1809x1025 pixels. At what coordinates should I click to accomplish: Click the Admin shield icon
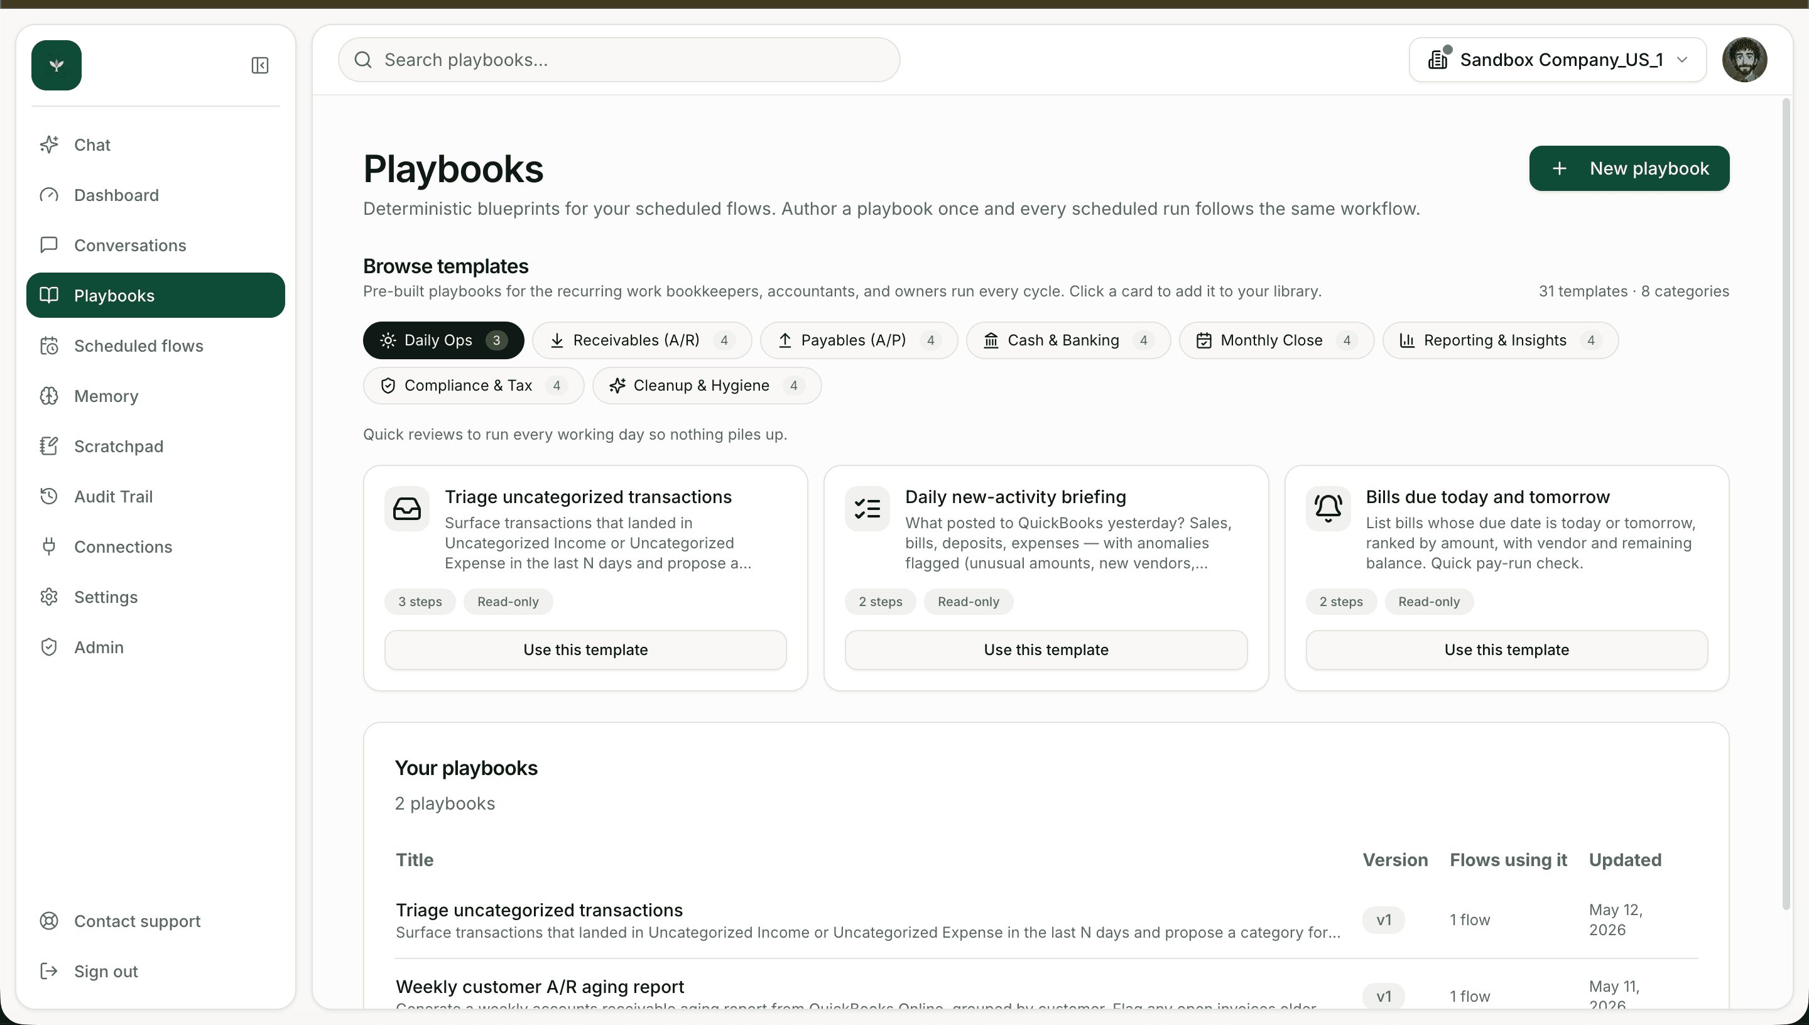(x=48, y=647)
